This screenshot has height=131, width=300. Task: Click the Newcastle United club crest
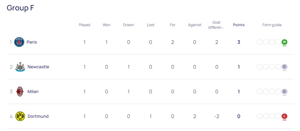(20, 67)
